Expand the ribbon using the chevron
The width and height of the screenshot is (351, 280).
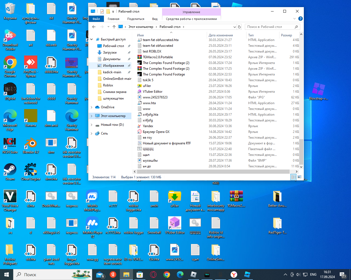tap(295, 19)
